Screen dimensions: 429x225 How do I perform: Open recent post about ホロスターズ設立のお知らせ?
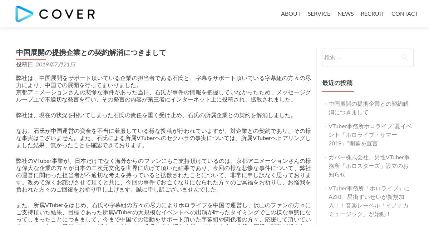pos(369,166)
